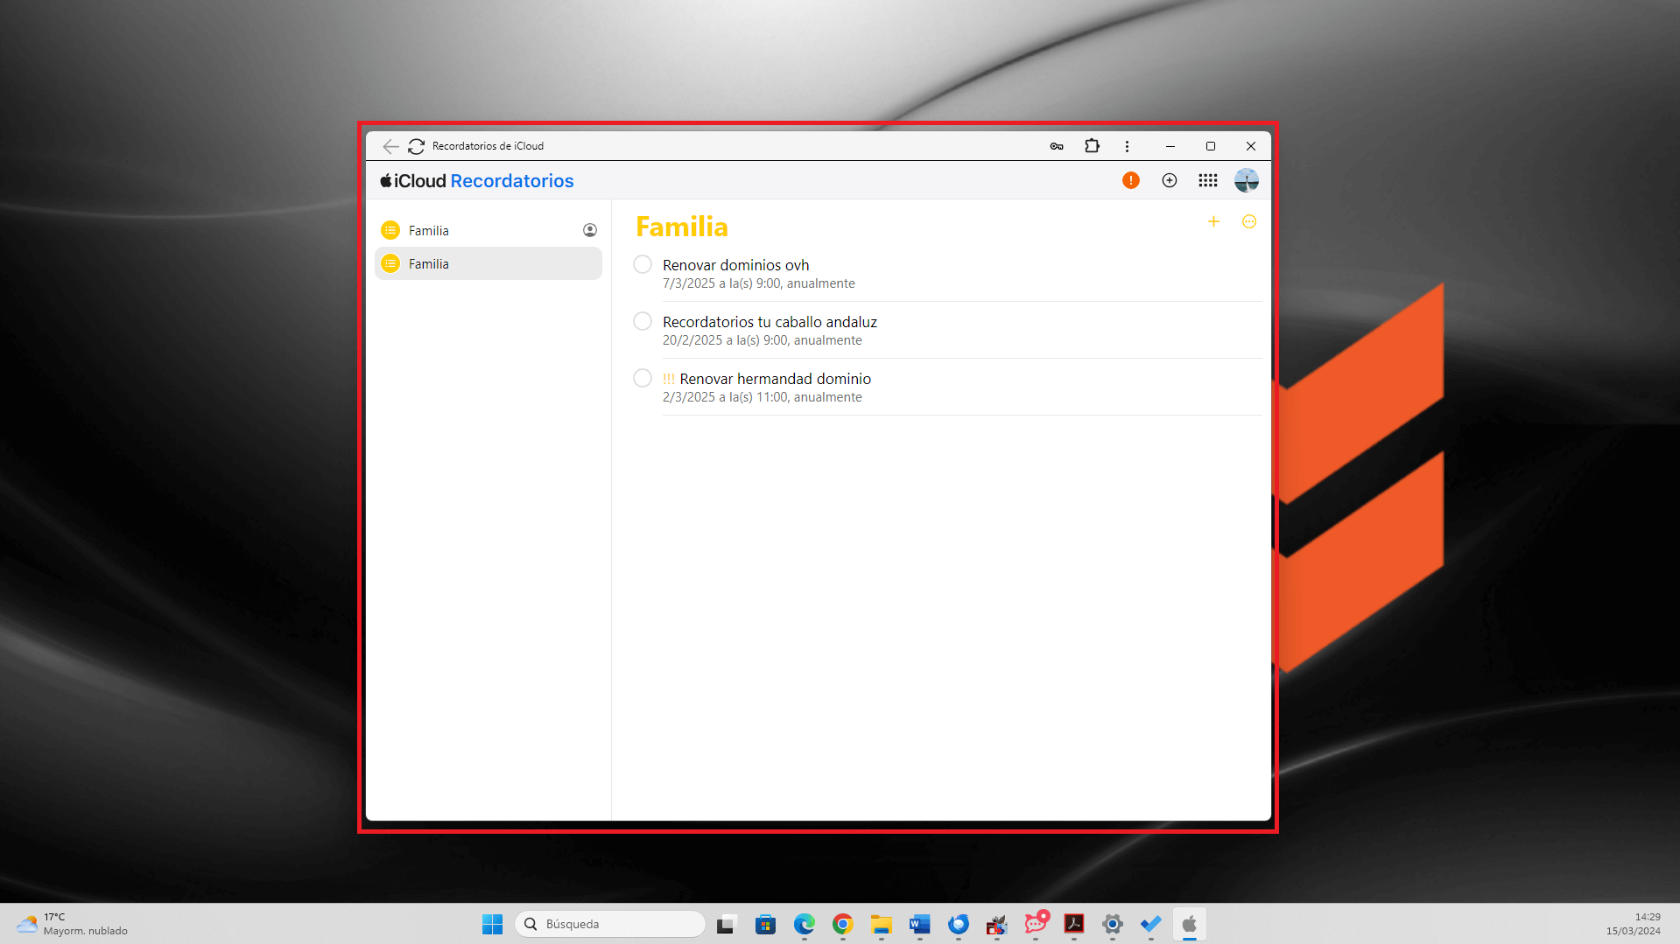Open the gear Settings app in taskbar
This screenshot has height=944, width=1680.
[x=1113, y=924]
